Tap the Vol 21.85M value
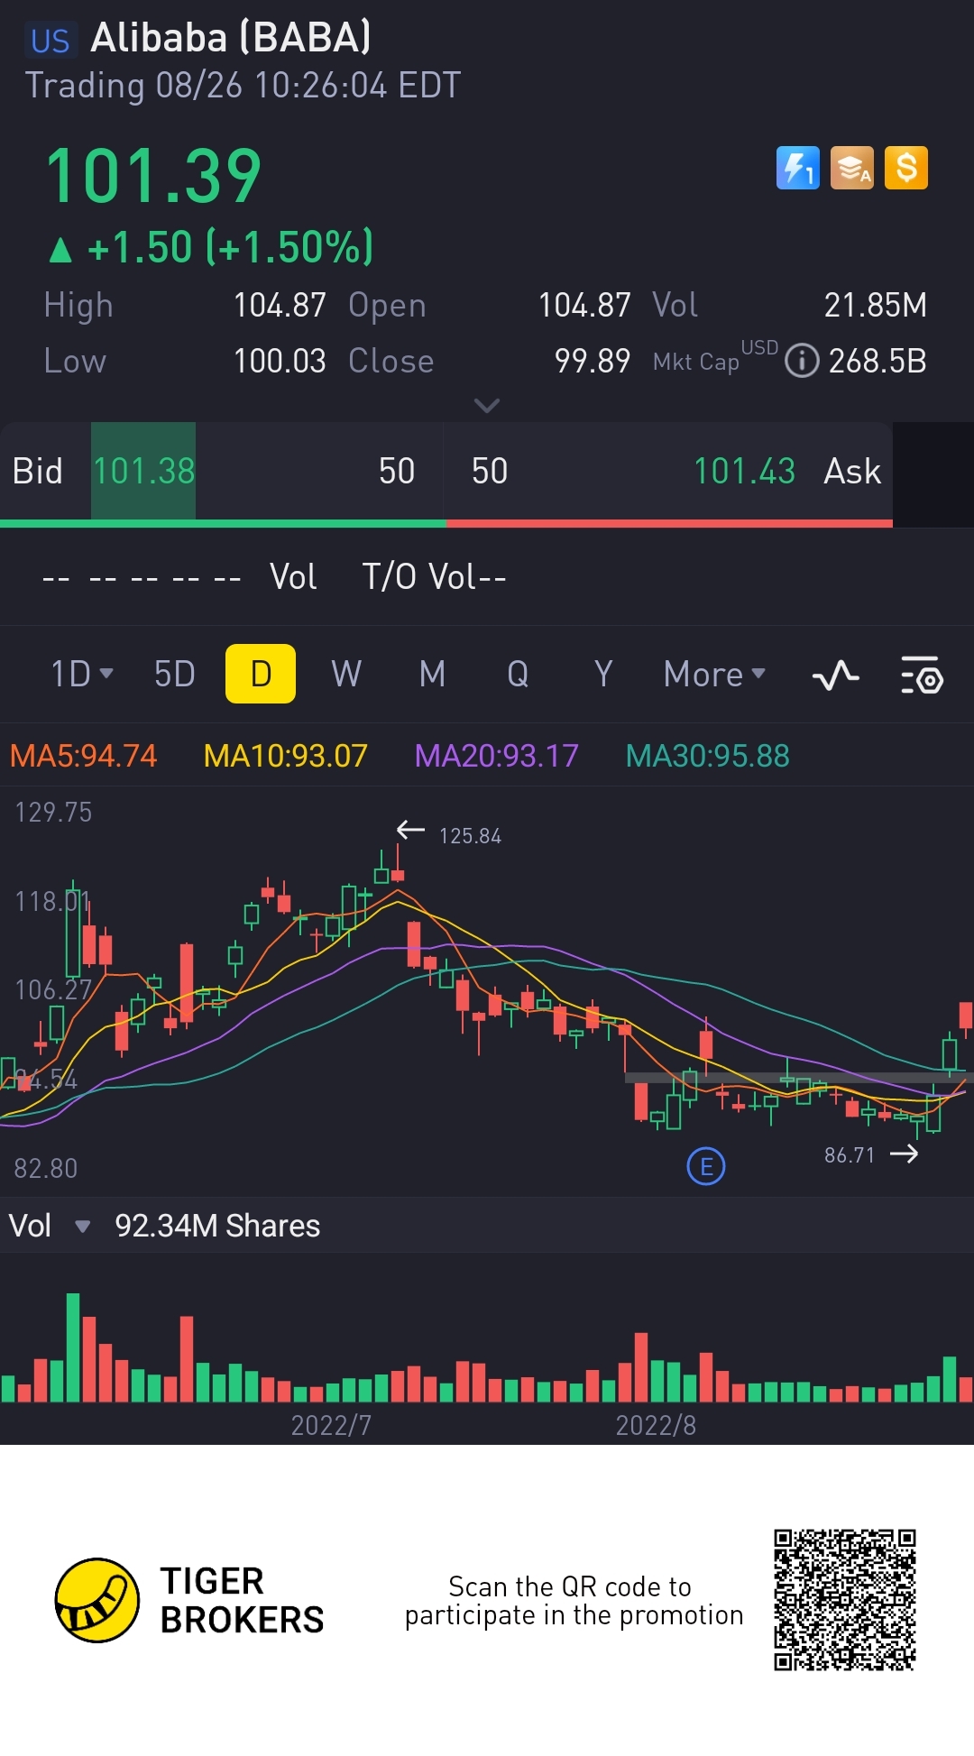 pyautogui.click(x=876, y=305)
